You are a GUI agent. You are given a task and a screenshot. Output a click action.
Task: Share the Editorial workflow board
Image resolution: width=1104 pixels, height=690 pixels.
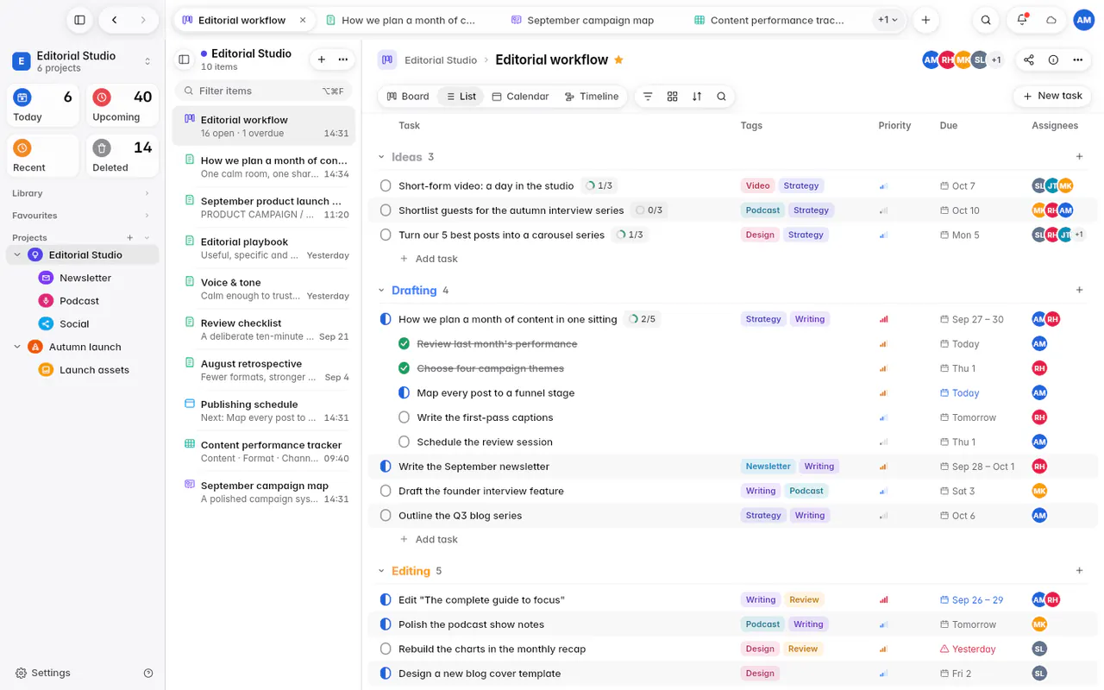(x=1029, y=60)
